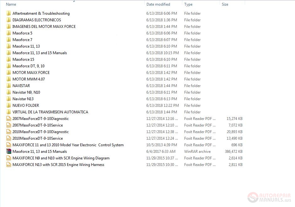Select 'MAXXFORCE 11 and 13 2010 Model Year Electronic Control System'
Image resolution: width=295 pixels, height=207 pixels.
pos(68,145)
